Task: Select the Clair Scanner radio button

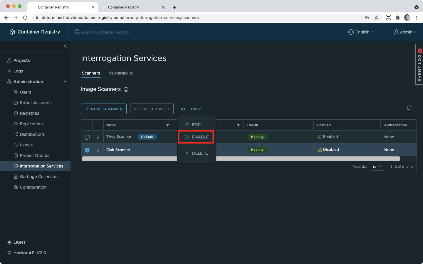Action: pos(87,150)
